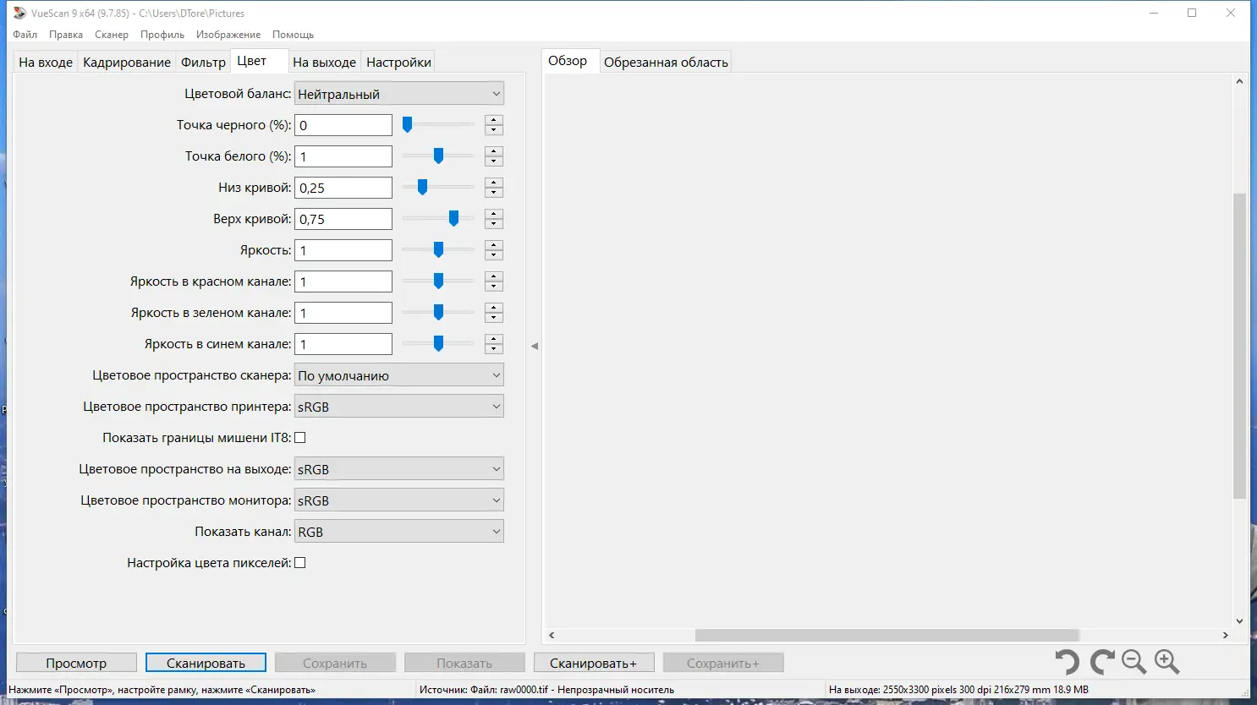Focus the 'Яркость' input field

pyautogui.click(x=343, y=250)
